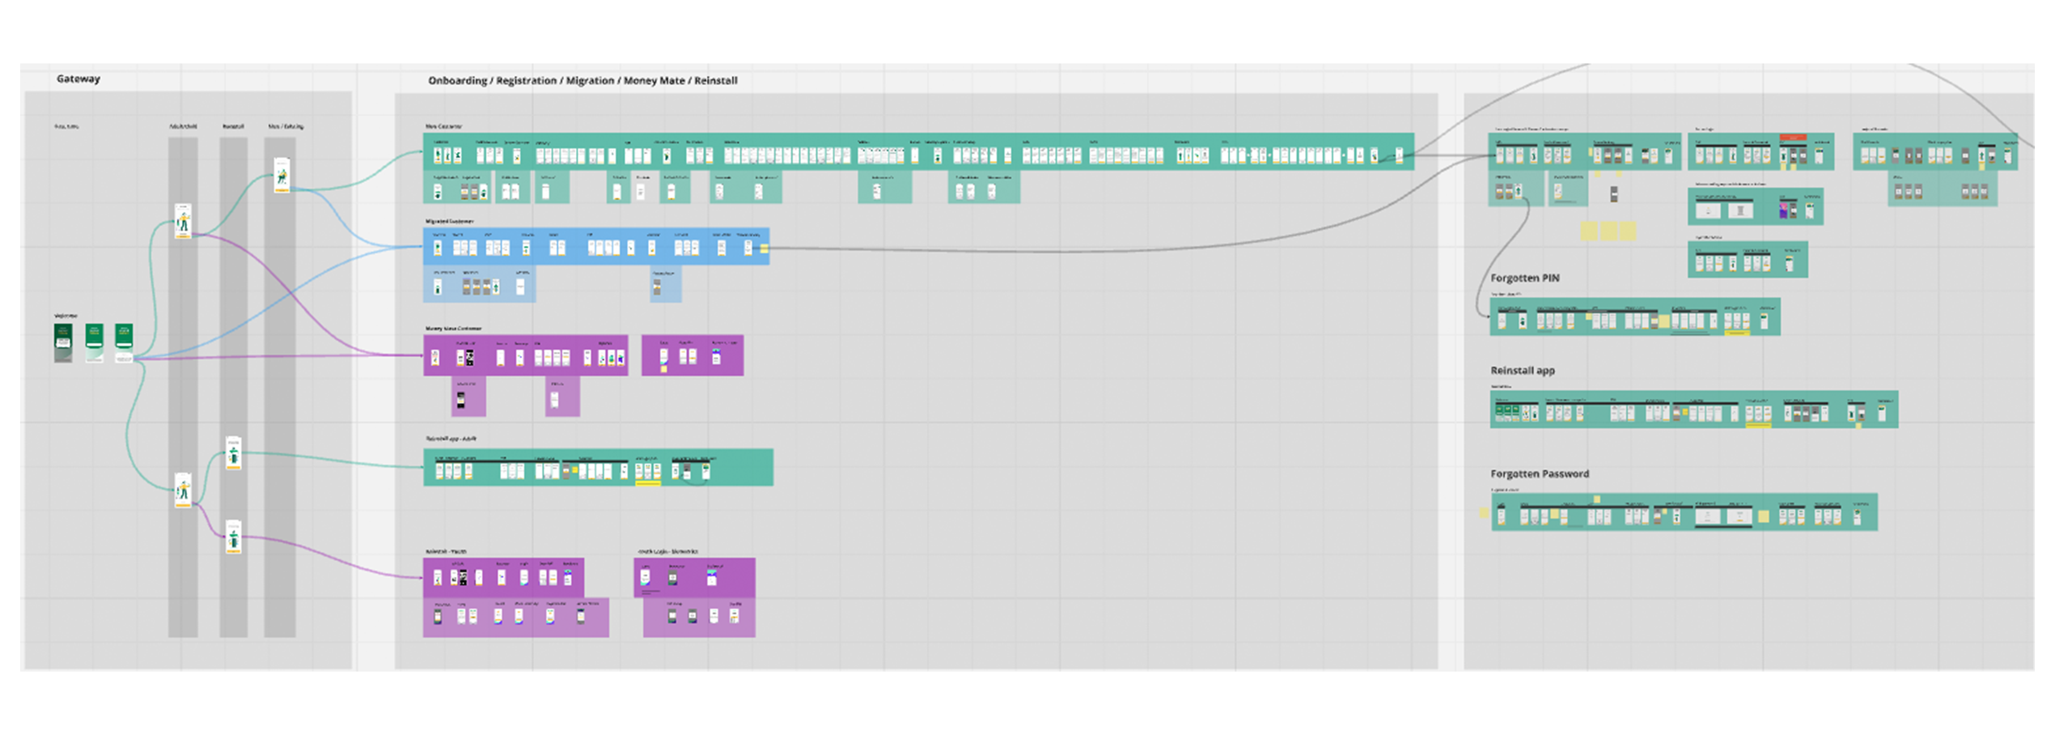Click the red label in top-right login frame

coord(1792,137)
